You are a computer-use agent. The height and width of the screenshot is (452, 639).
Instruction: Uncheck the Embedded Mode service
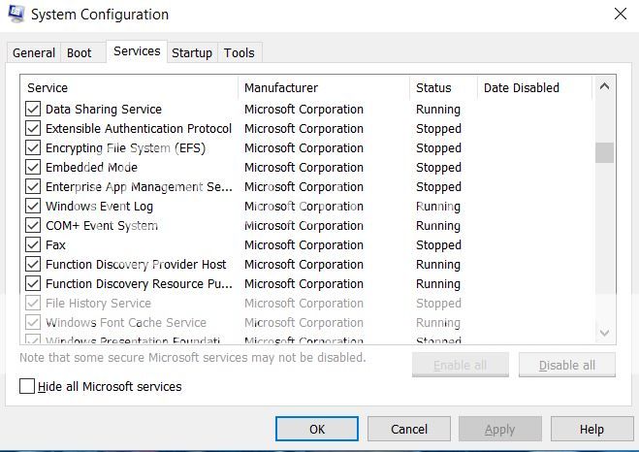33,167
